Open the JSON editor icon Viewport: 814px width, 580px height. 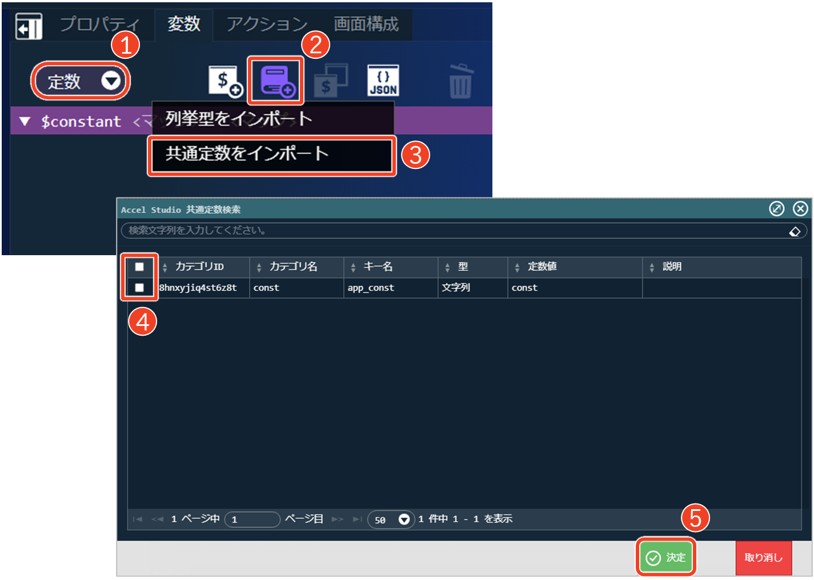[x=383, y=81]
